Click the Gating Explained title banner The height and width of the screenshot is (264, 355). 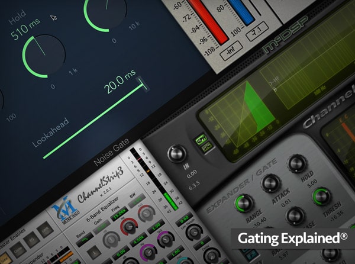click(x=292, y=240)
